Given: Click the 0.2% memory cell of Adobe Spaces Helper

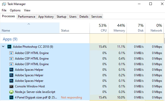Looking at the screenshot, I should point(117,75).
